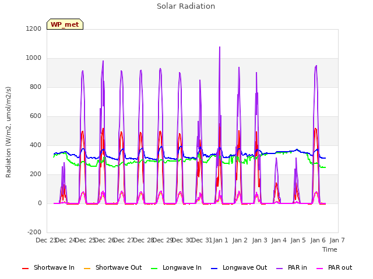373x279 pixels.
Task: Click the orange Shortwave Out color marker
Action: pyautogui.click(x=87, y=269)
